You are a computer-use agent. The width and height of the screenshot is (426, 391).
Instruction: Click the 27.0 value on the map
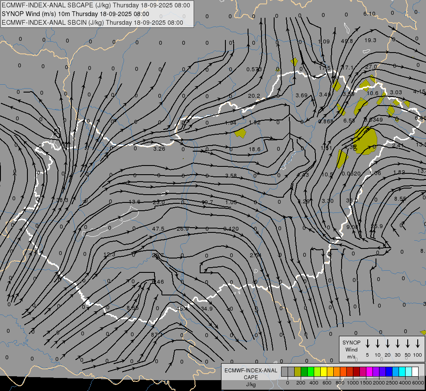tap(371, 67)
